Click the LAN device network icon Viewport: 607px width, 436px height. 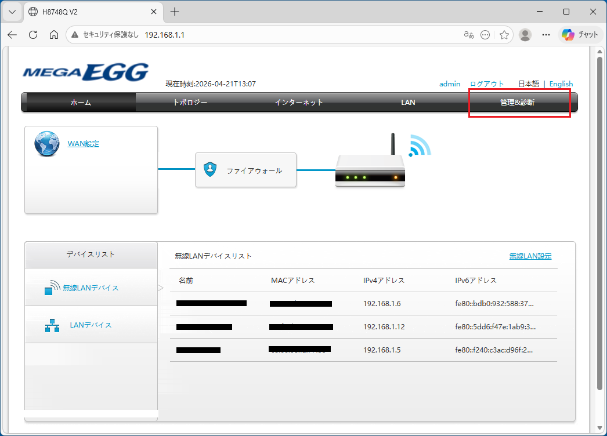click(x=52, y=325)
